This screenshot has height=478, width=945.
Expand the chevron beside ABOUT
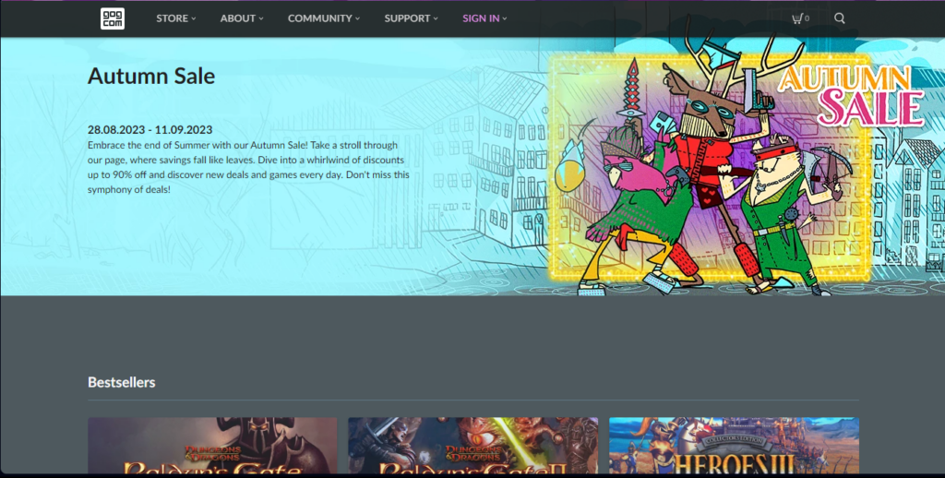click(261, 18)
